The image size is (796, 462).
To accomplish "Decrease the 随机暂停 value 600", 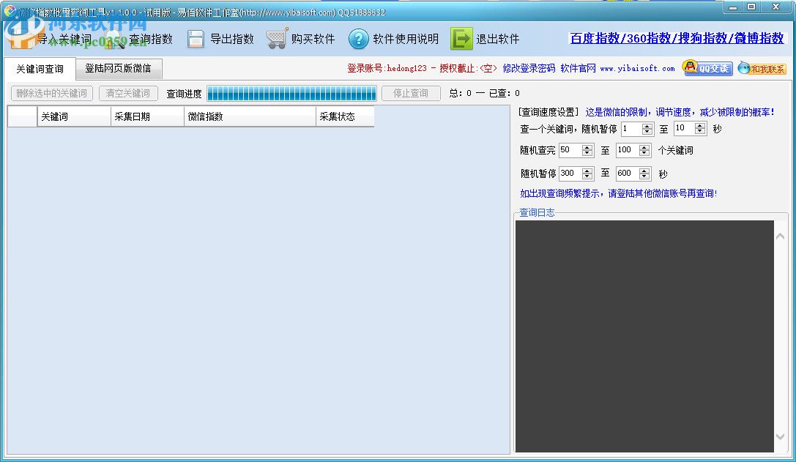I will 644,176.
